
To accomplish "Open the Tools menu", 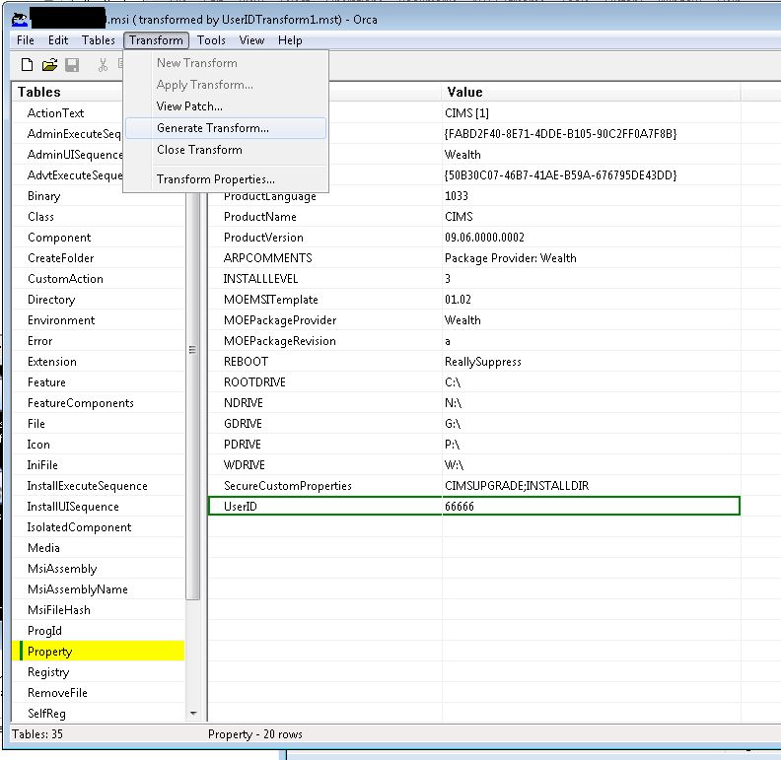I will pos(211,40).
